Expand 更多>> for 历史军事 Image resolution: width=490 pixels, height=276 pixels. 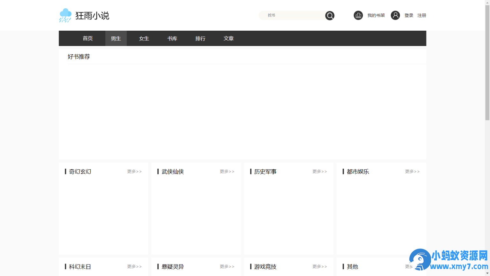(320, 172)
